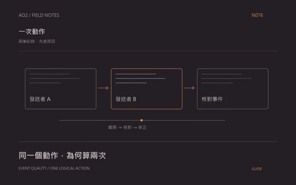The image size is (296, 185).
Task: Click the 發送者 A card
Action: click(61, 89)
